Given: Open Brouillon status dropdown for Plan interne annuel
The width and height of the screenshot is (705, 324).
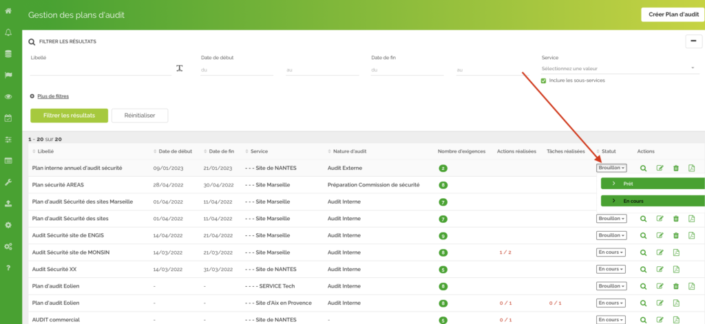Looking at the screenshot, I should pos(611,168).
